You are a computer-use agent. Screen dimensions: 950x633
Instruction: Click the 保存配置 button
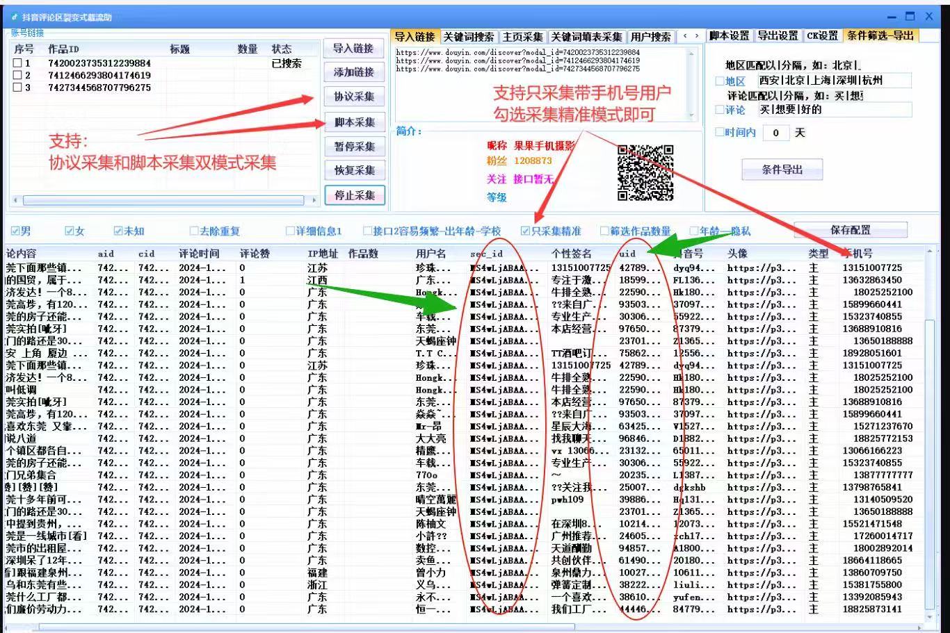(x=850, y=230)
